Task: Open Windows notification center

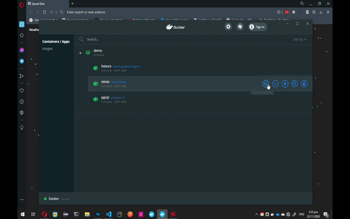Action: pyautogui.click(x=326, y=215)
